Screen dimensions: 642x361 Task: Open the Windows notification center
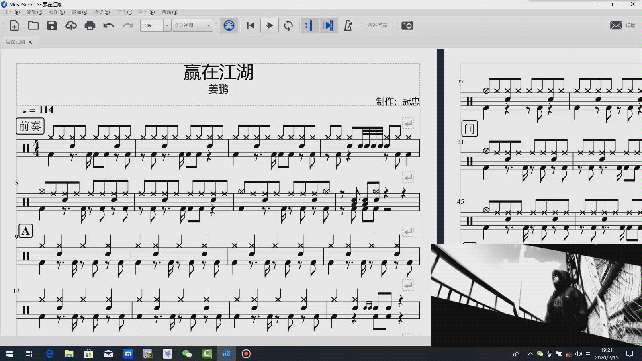point(630,354)
